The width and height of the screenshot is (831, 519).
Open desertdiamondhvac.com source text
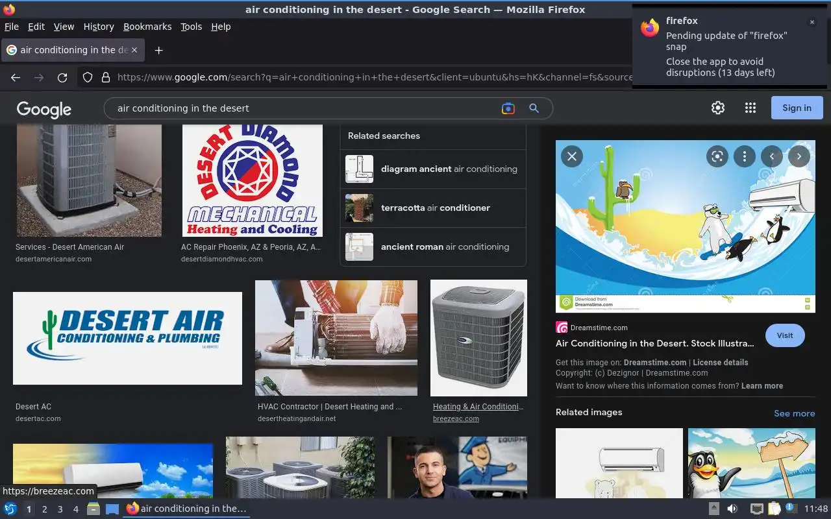tap(222, 259)
